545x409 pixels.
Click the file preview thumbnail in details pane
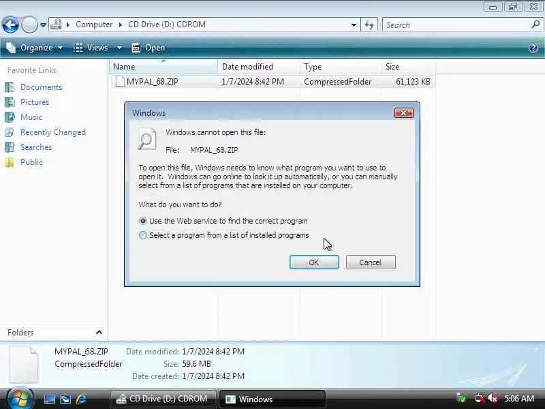(x=24, y=365)
